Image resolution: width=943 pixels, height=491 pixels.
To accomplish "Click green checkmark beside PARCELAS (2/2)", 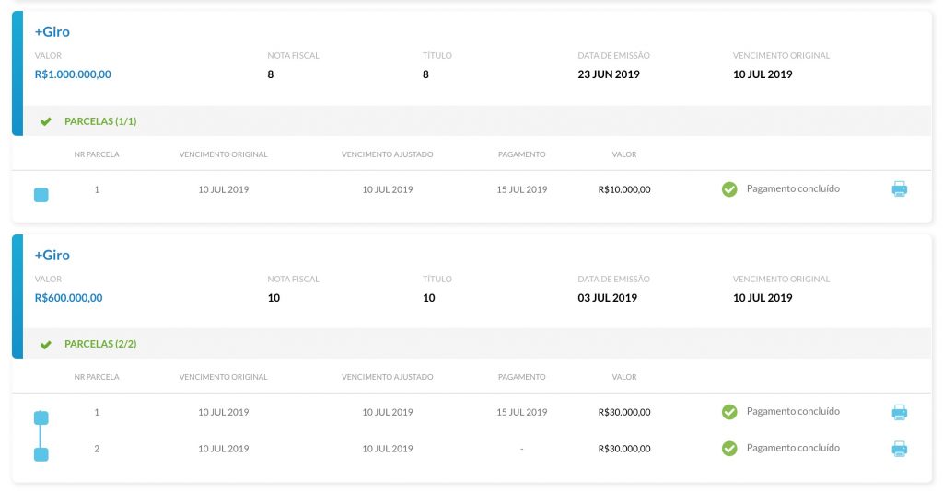I will [46, 345].
